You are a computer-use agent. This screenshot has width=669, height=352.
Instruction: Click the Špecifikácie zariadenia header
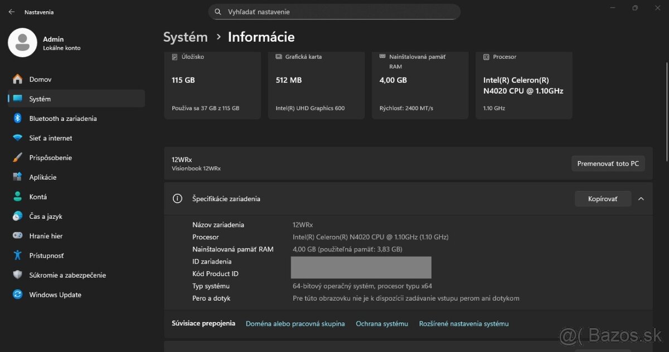226,199
